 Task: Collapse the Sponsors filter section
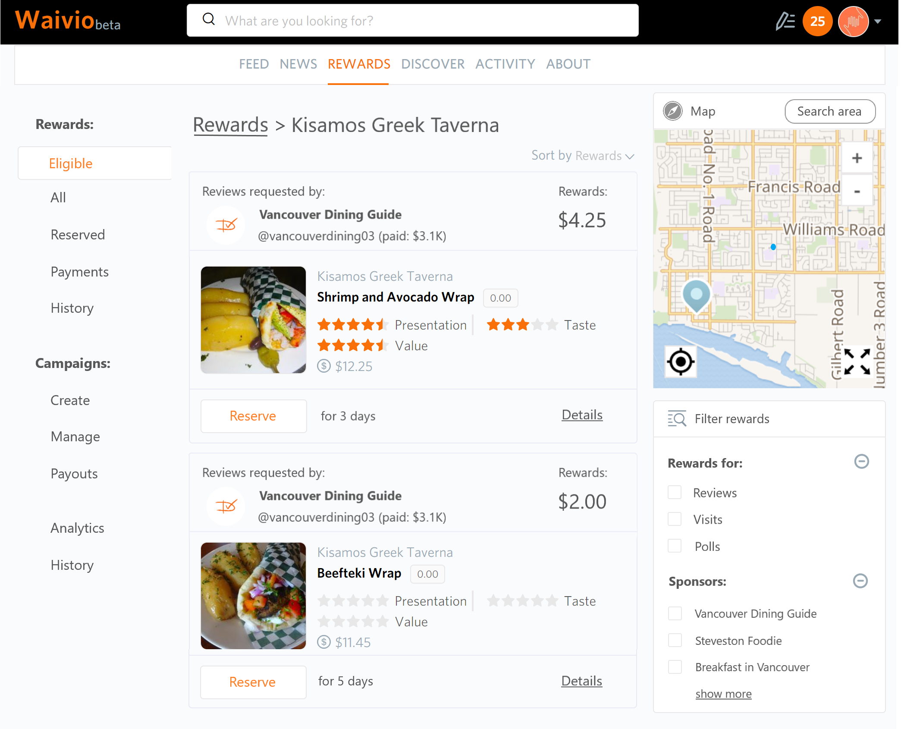click(860, 581)
